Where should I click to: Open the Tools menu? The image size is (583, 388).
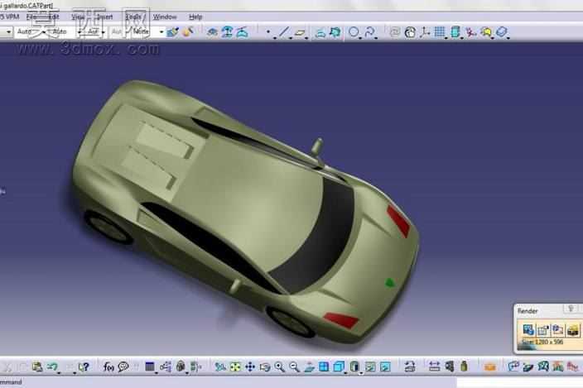133,17
